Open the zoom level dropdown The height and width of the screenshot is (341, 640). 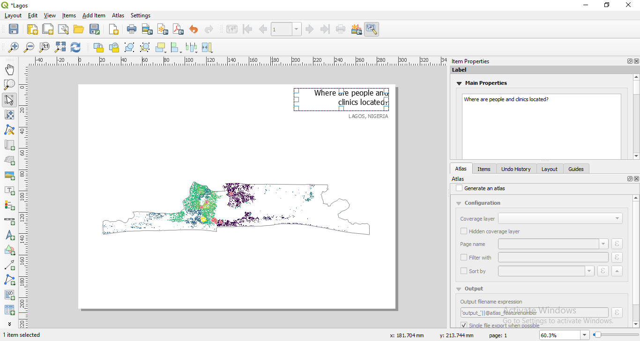click(584, 335)
